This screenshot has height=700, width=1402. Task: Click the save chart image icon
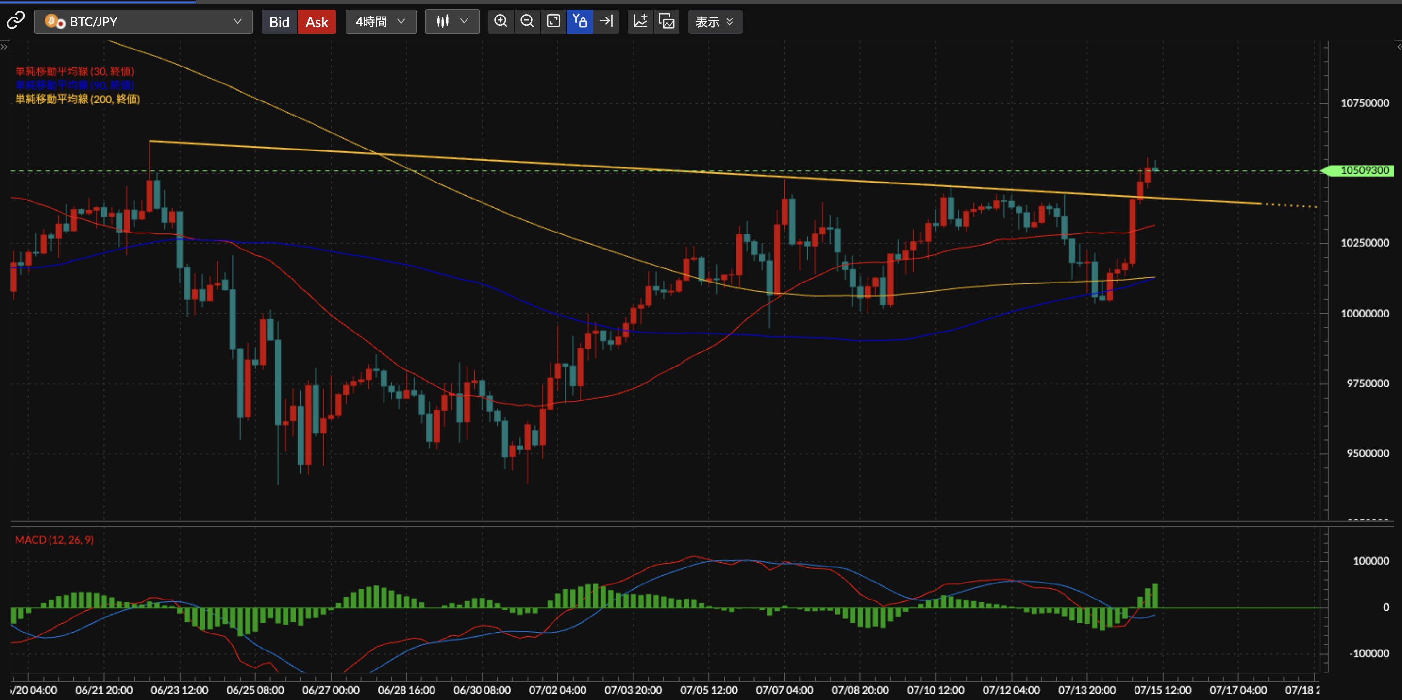pyautogui.click(x=666, y=22)
